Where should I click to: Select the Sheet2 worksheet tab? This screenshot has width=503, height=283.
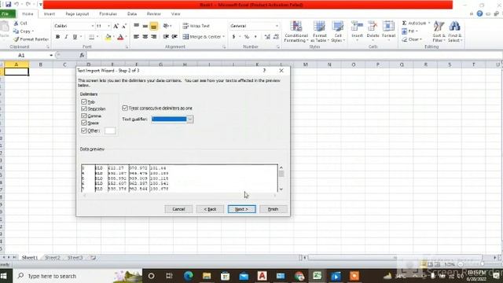53,257
